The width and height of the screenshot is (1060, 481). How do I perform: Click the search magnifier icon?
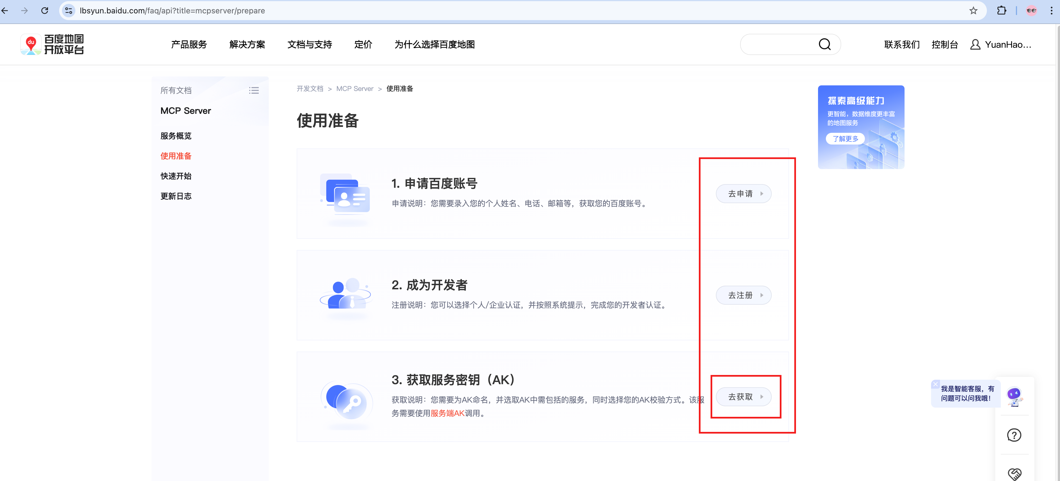click(x=824, y=44)
